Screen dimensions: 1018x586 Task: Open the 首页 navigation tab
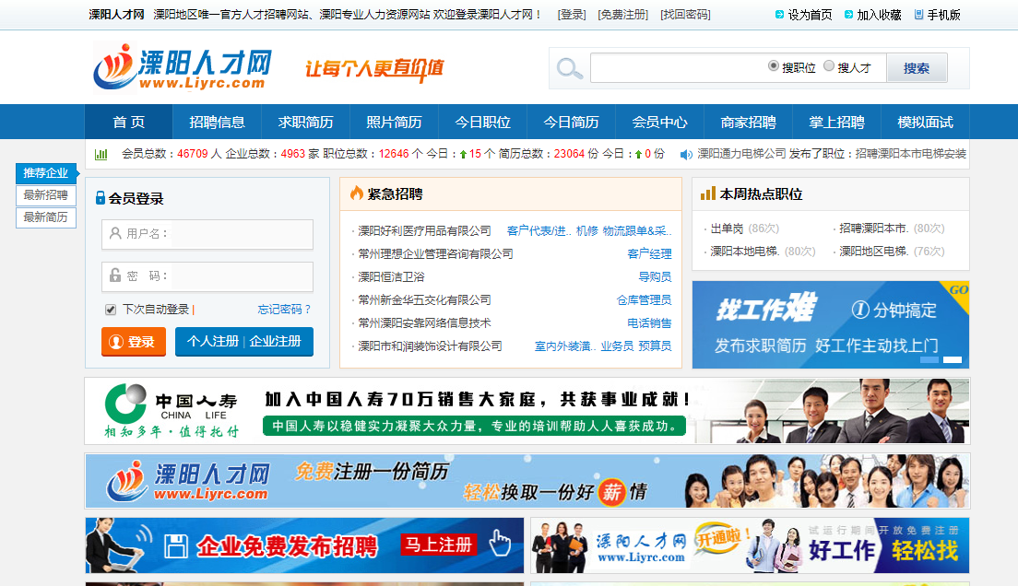pos(128,122)
